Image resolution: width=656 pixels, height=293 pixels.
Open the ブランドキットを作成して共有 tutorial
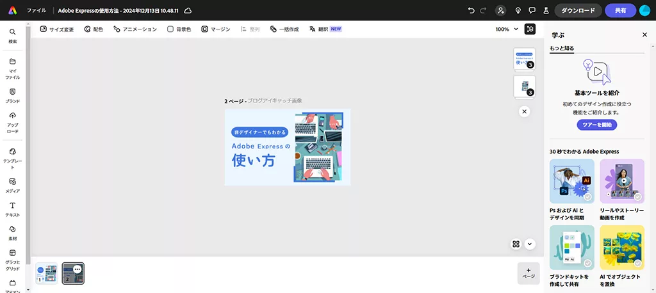tap(572, 257)
